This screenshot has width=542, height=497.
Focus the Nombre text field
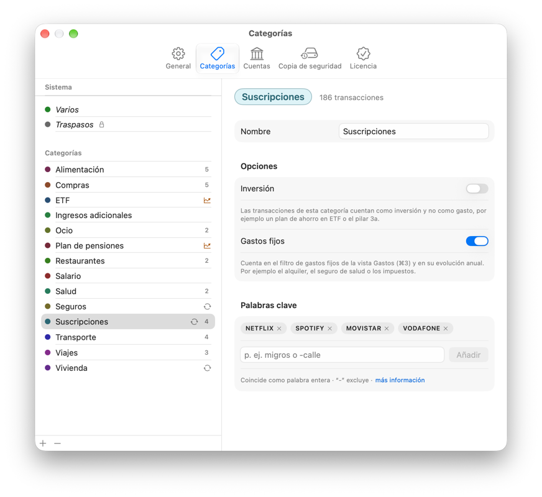(x=413, y=131)
